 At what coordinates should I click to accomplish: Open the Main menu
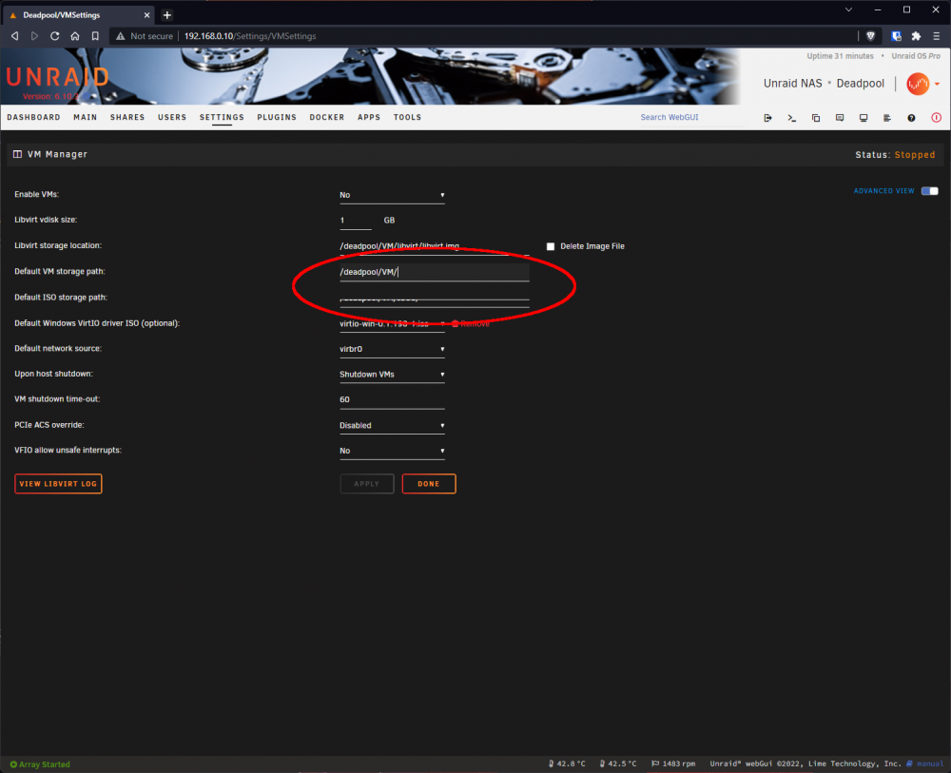click(85, 118)
